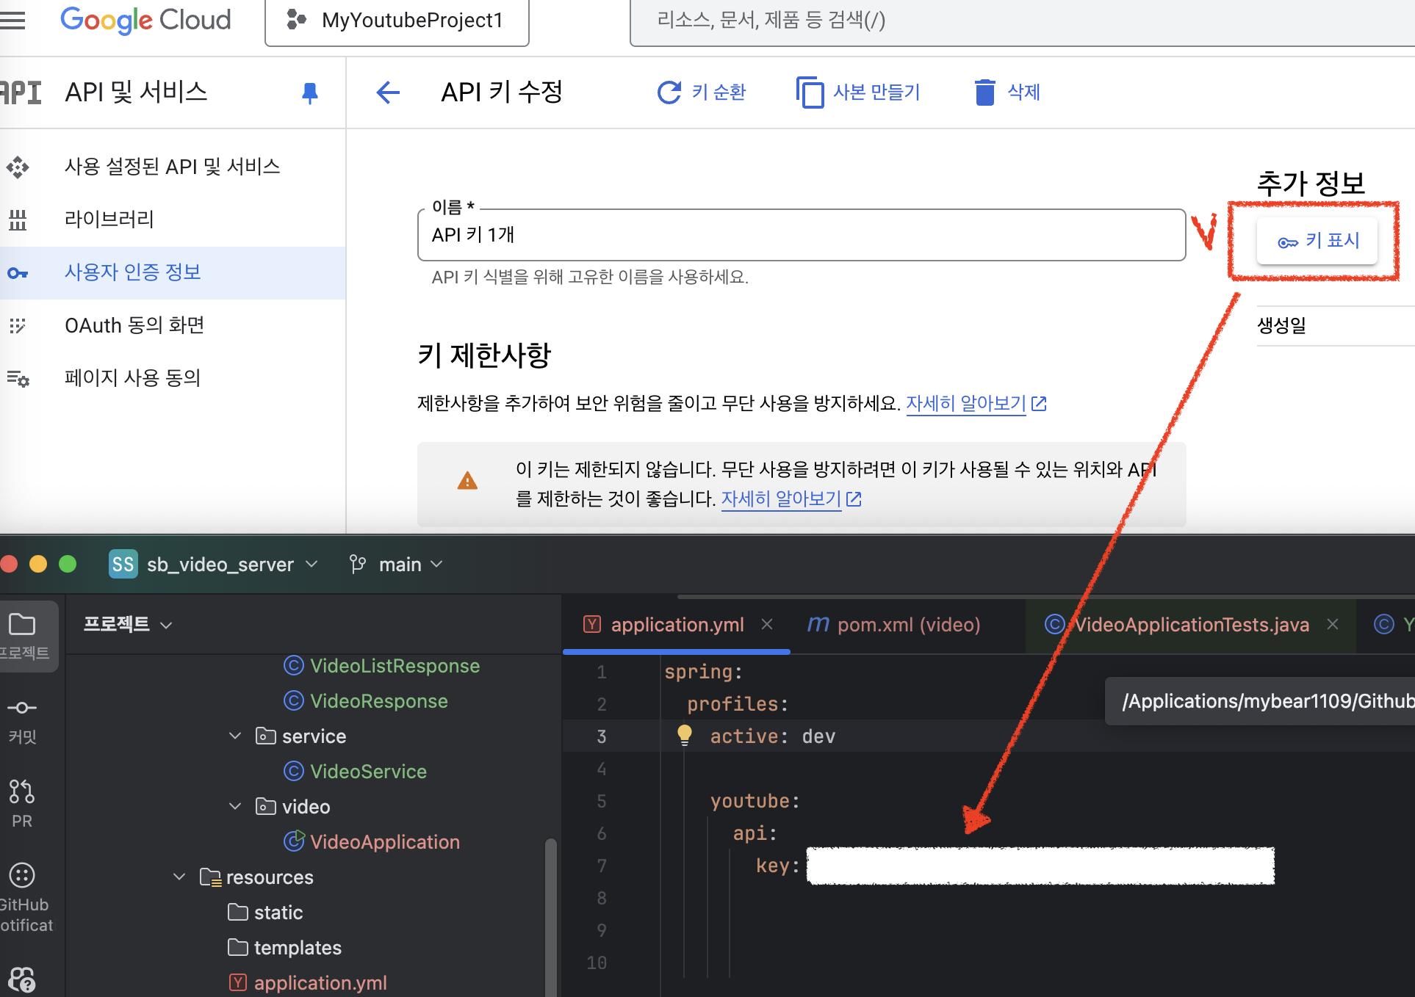The image size is (1415, 997).
Task: Open the 커밋 commit tool window
Action: (x=22, y=721)
